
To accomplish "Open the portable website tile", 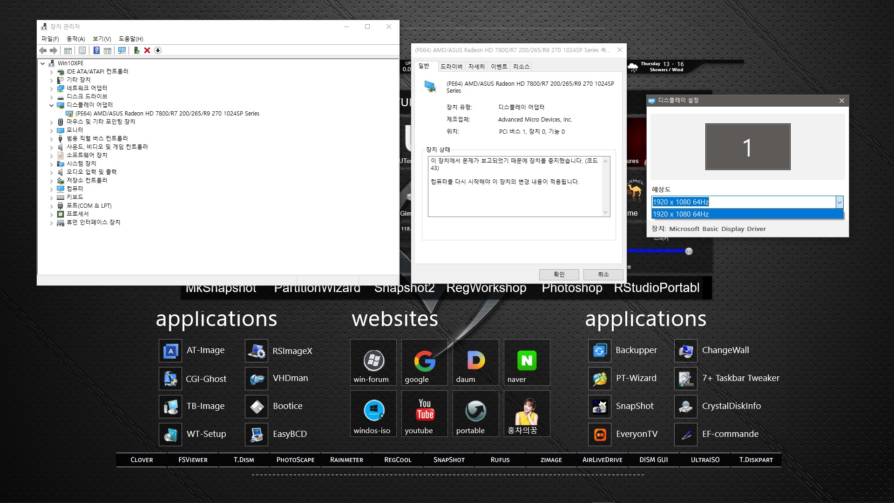I will pyautogui.click(x=475, y=414).
